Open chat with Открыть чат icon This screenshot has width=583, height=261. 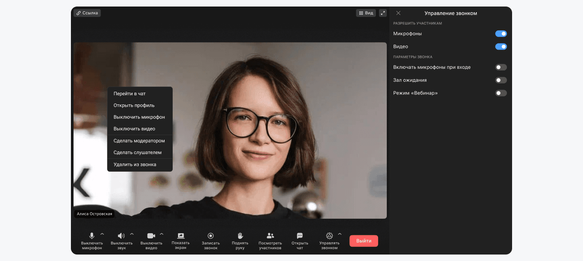pos(300,236)
